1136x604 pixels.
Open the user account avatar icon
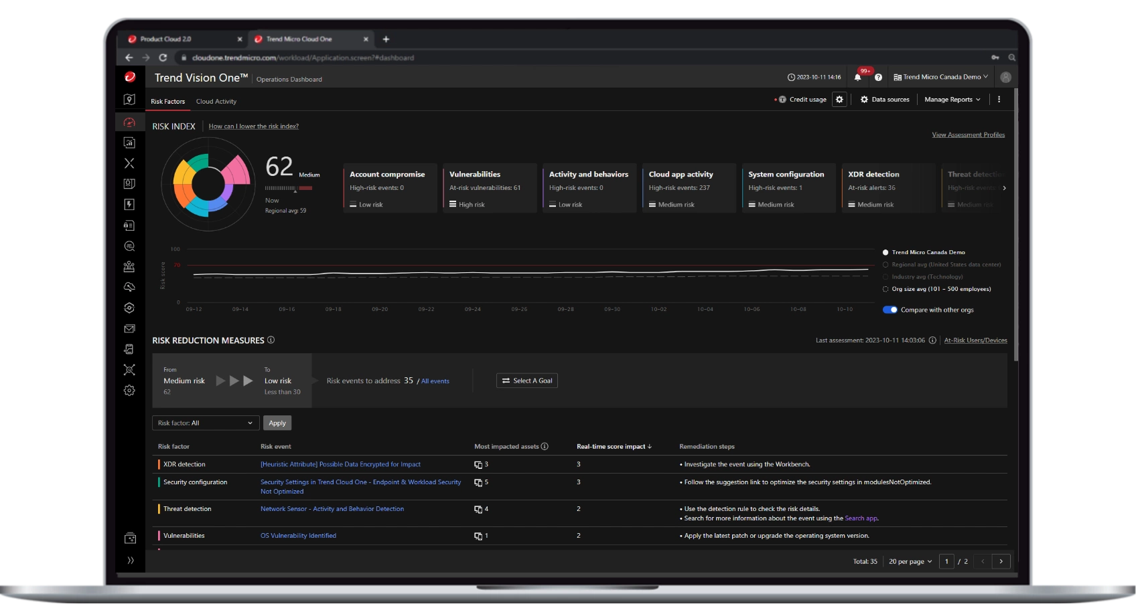click(1005, 78)
